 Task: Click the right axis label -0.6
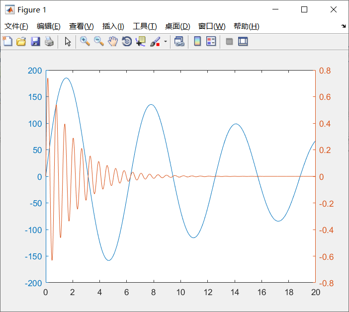[x=326, y=257]
